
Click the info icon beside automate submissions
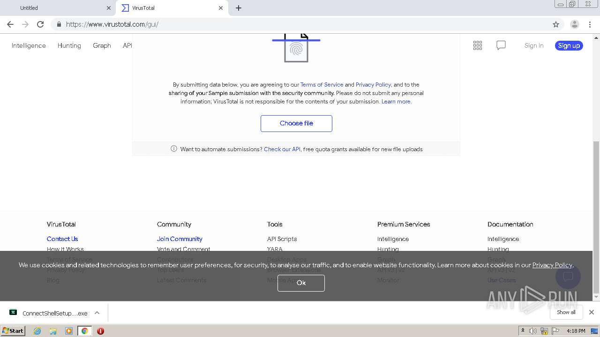tap(174, 149)
